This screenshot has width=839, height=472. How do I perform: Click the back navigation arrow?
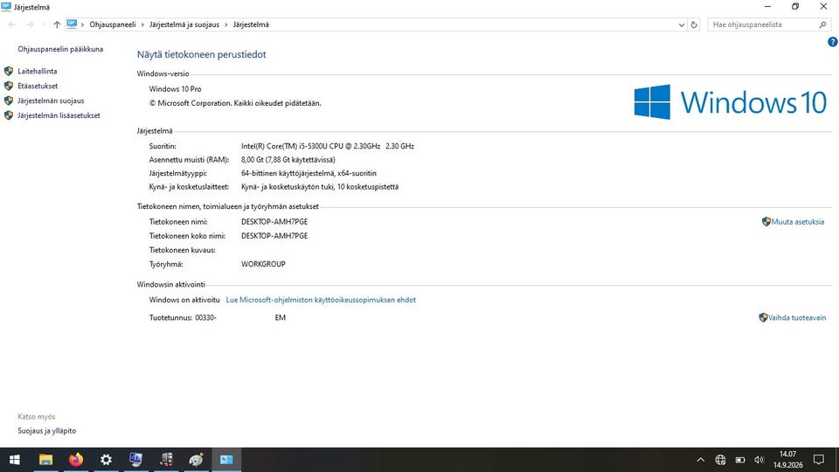(11, 24)
